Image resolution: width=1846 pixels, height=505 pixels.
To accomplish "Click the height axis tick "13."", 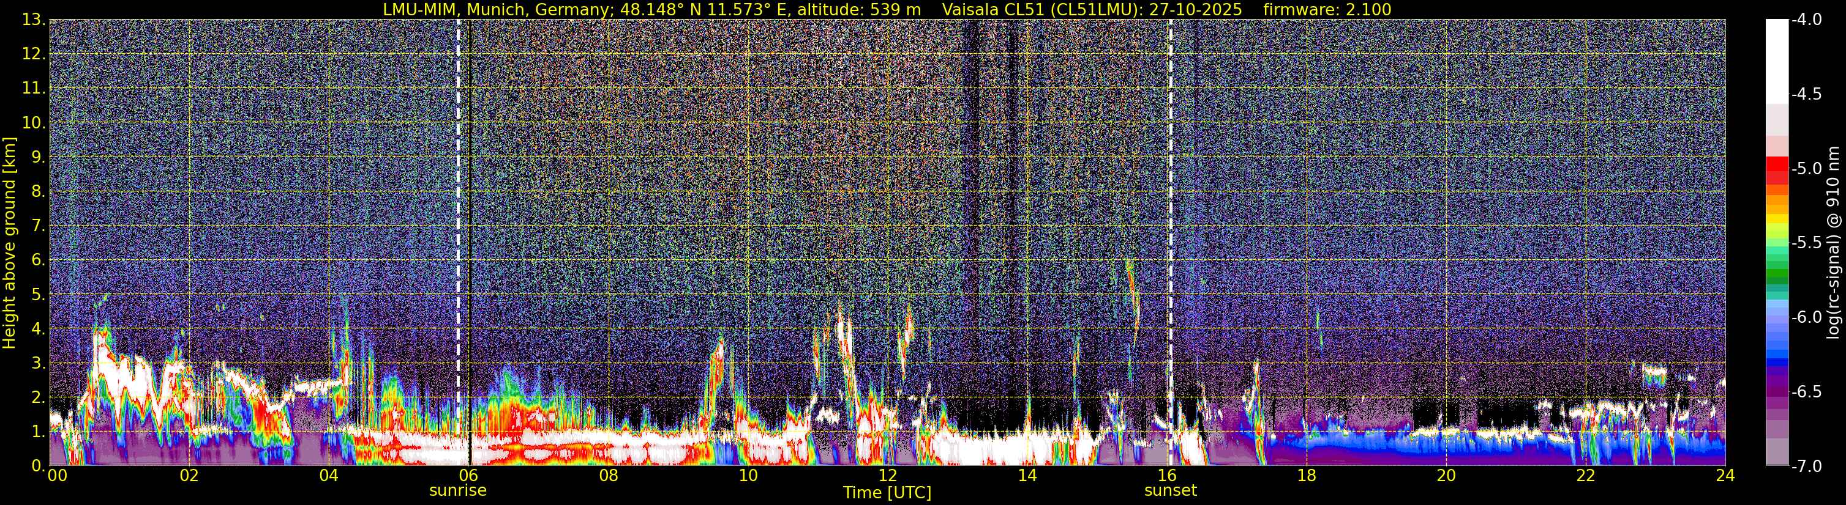I will pyautogui.click(x=34, y=20).
